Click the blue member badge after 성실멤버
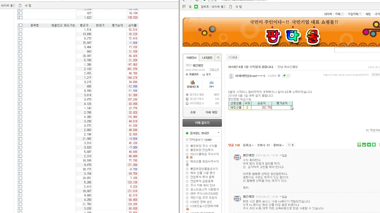380x213 pixels. click(279, 76)
